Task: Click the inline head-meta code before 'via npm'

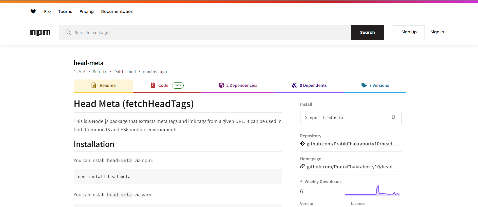Action: (x=119, y=161)
